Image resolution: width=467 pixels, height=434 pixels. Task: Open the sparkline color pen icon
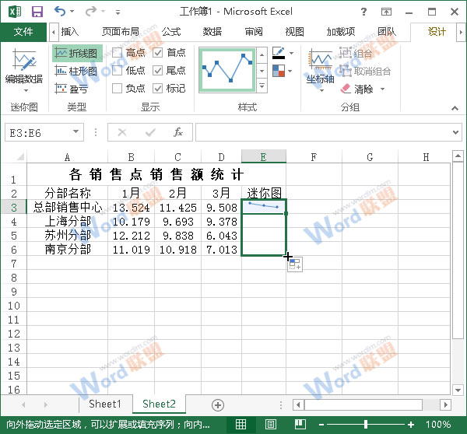279,53
